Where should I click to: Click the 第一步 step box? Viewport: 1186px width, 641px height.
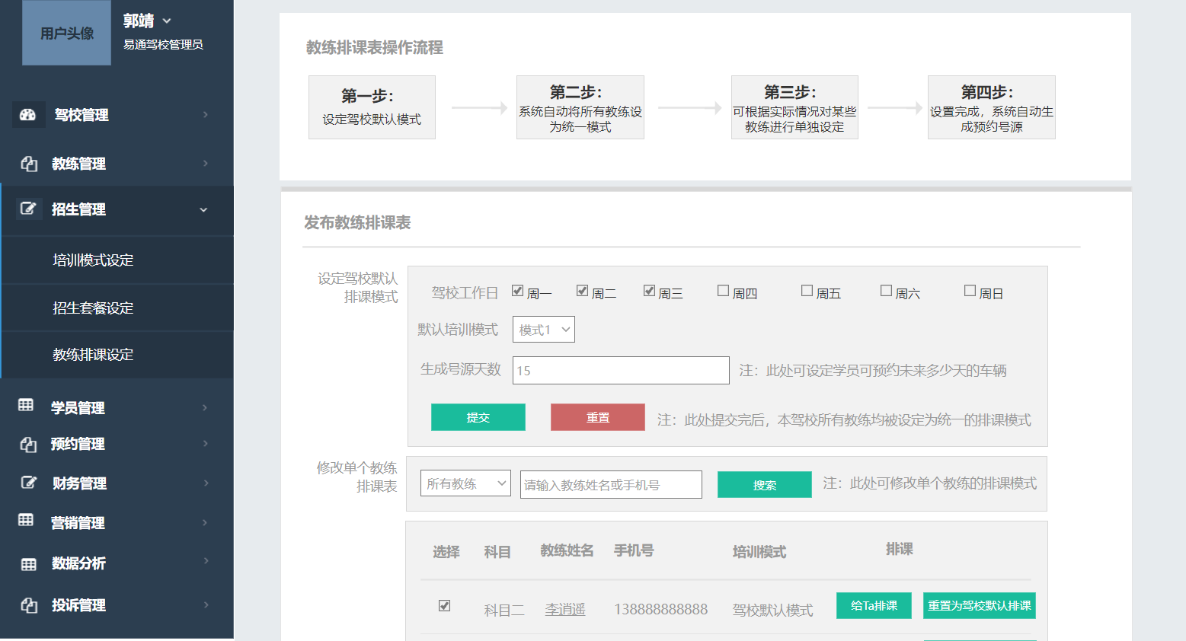(372, 107)
